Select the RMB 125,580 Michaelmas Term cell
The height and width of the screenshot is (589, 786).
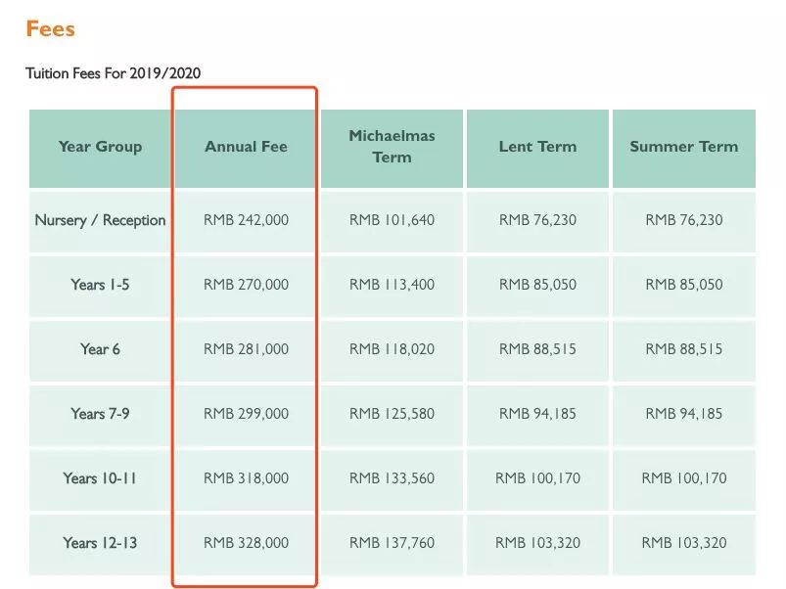click(392, 414)
